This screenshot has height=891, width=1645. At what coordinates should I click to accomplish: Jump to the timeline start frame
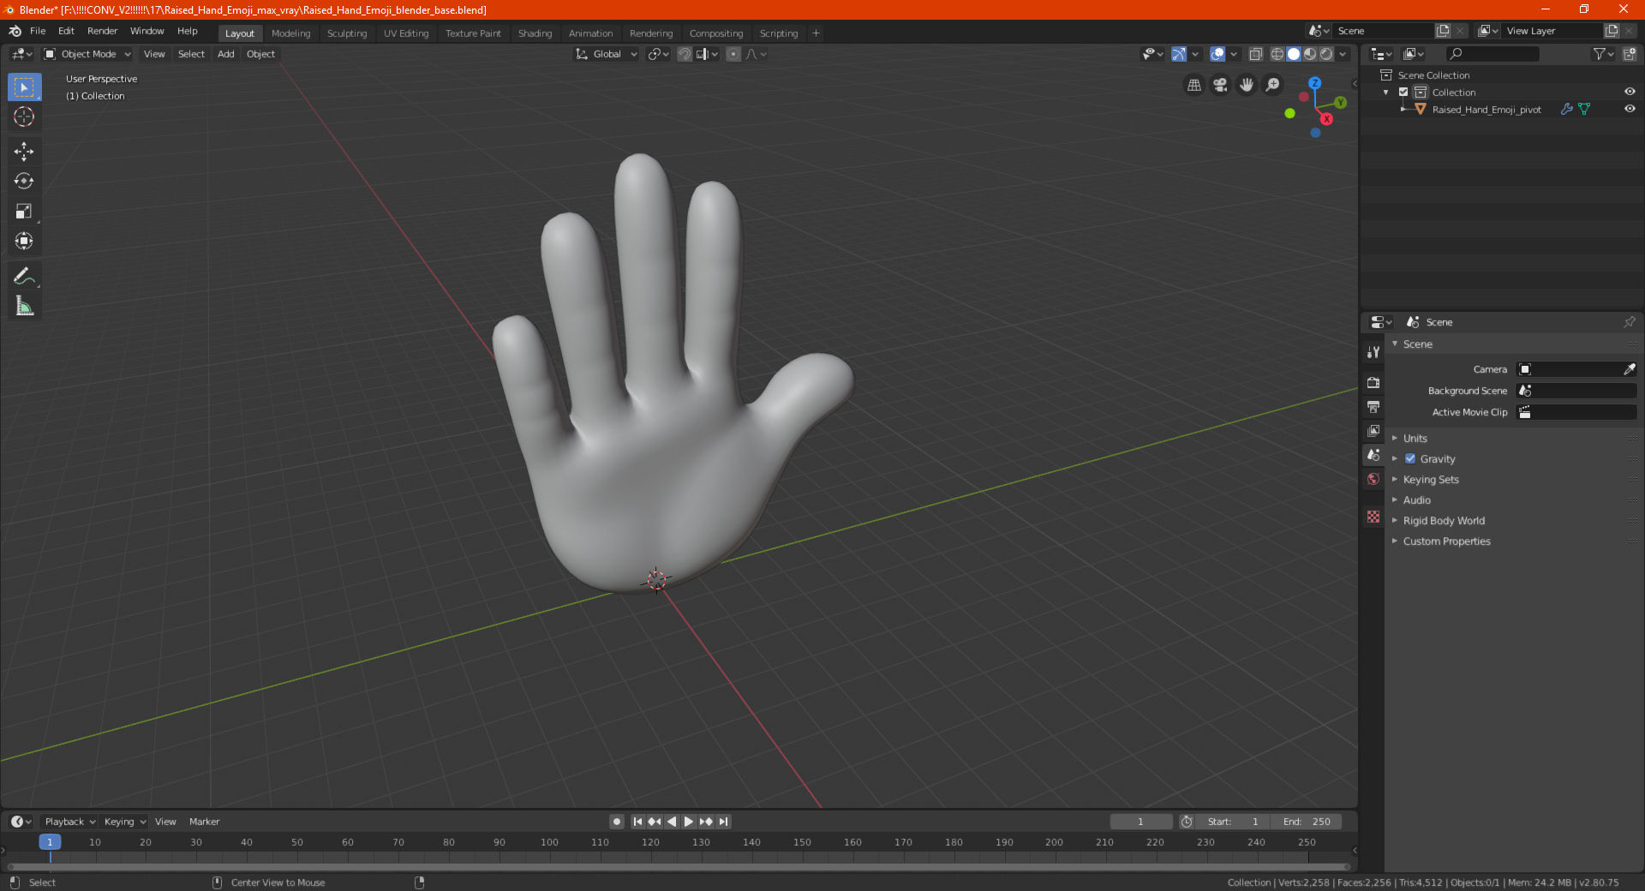tap(637, 822)
